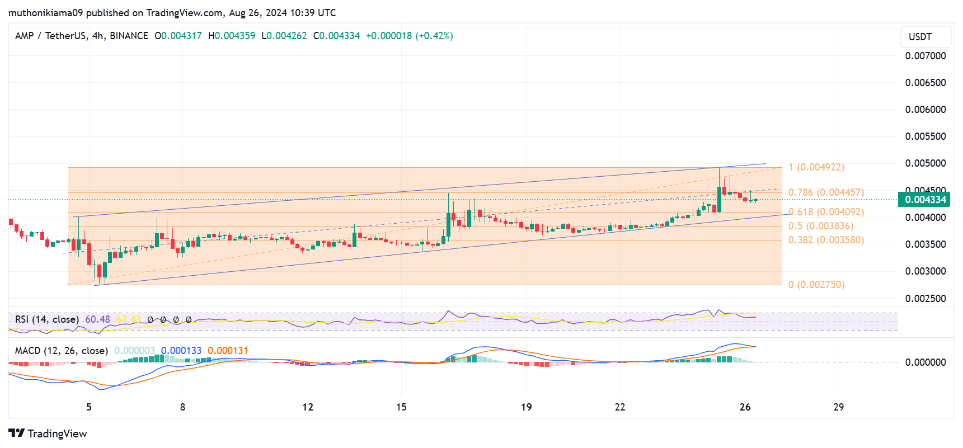This screenshot has height=448, width=963.
Task: Click the Fibonacci 0.382 (0.003580) level label
Action: (x=826, y=240)
